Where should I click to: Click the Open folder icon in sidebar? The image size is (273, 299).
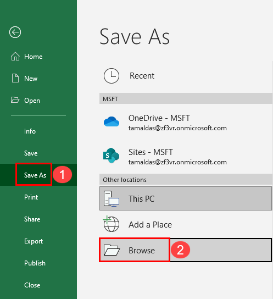click(x=15, y=99)
